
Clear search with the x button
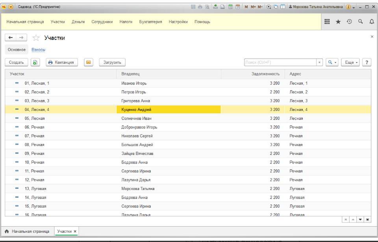click(x=319, y=62)
